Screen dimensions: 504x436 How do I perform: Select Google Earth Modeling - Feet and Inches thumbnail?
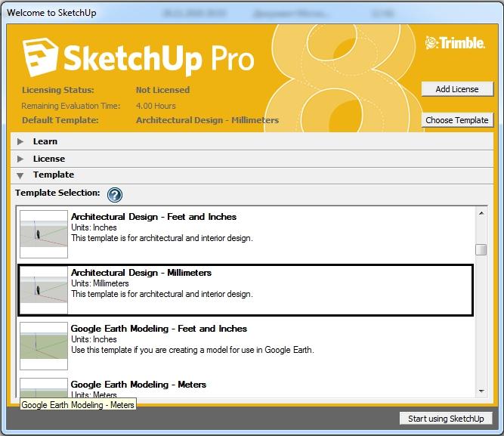coord(44,346)
